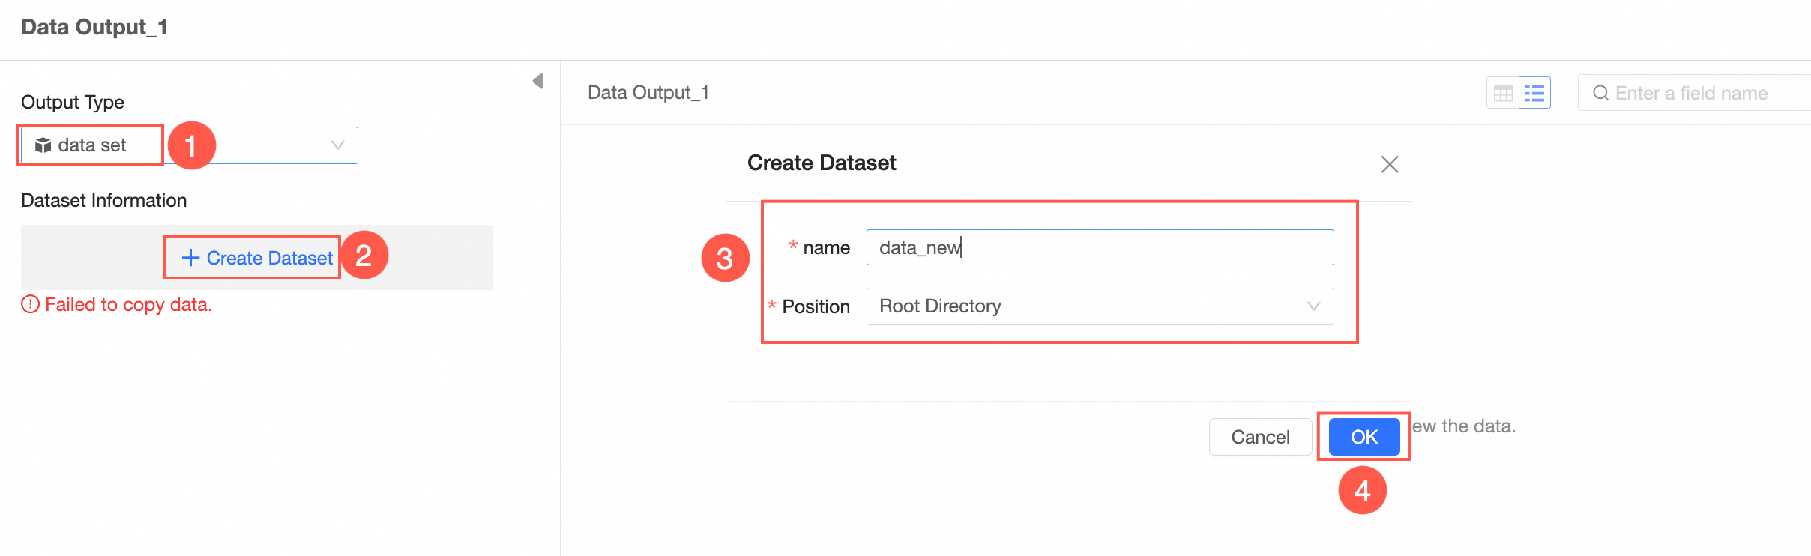Image resolution: width=1811 pixels, height=556 pixels.
Task: Switch to the list view icon
Action: [x=1534, y=93]
